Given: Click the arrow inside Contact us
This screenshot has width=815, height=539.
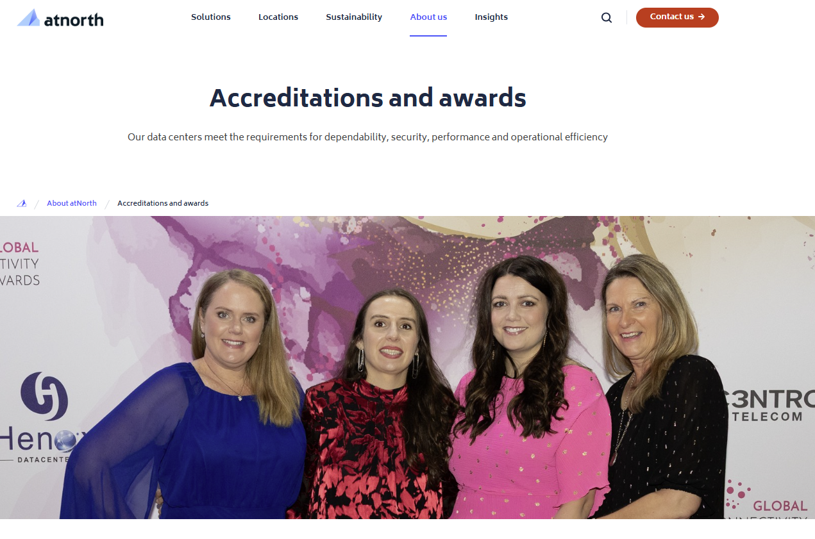Looking at the screenshot, I should [702, 17].
